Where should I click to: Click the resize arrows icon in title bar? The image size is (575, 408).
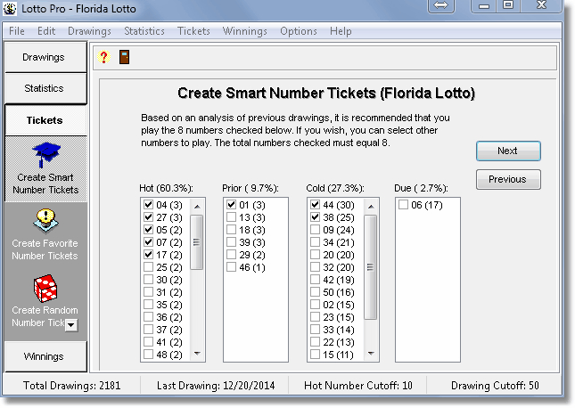pos(439,6)
